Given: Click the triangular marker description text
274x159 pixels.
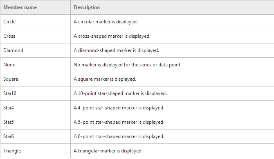Looking at the screenshot, I should point(108,151).
